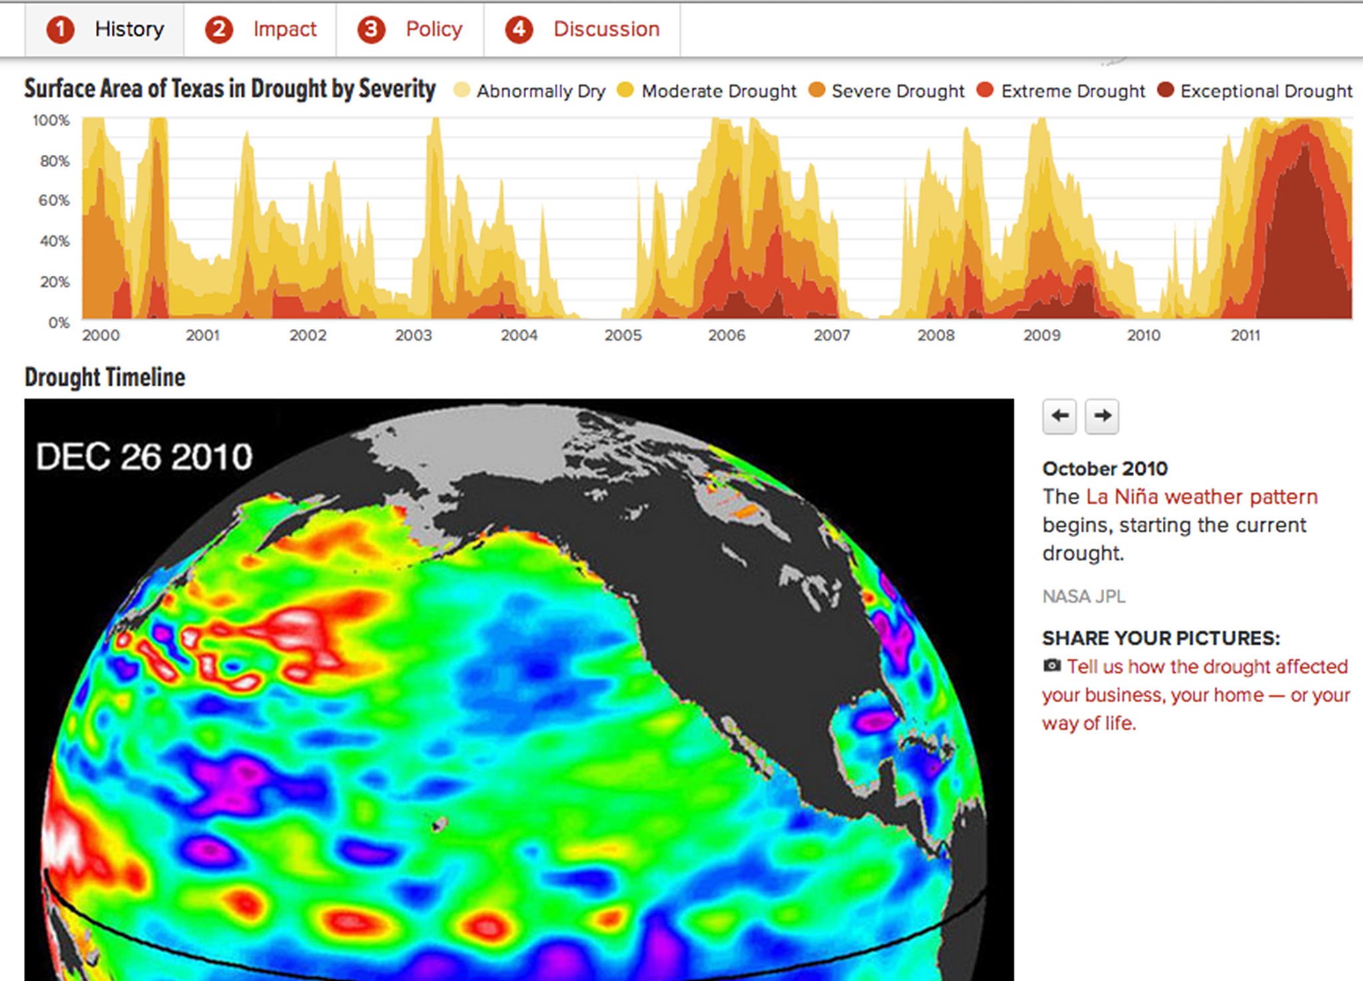Viewport: 1363px width, 981px height.
Task: Click the Exceptional Drought legend swatch
Action: coord(1165,90)
